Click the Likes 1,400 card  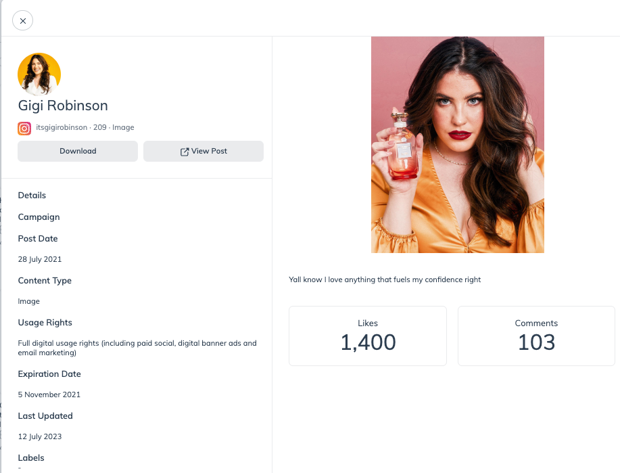pyautogui.click(x=368, y=336)
